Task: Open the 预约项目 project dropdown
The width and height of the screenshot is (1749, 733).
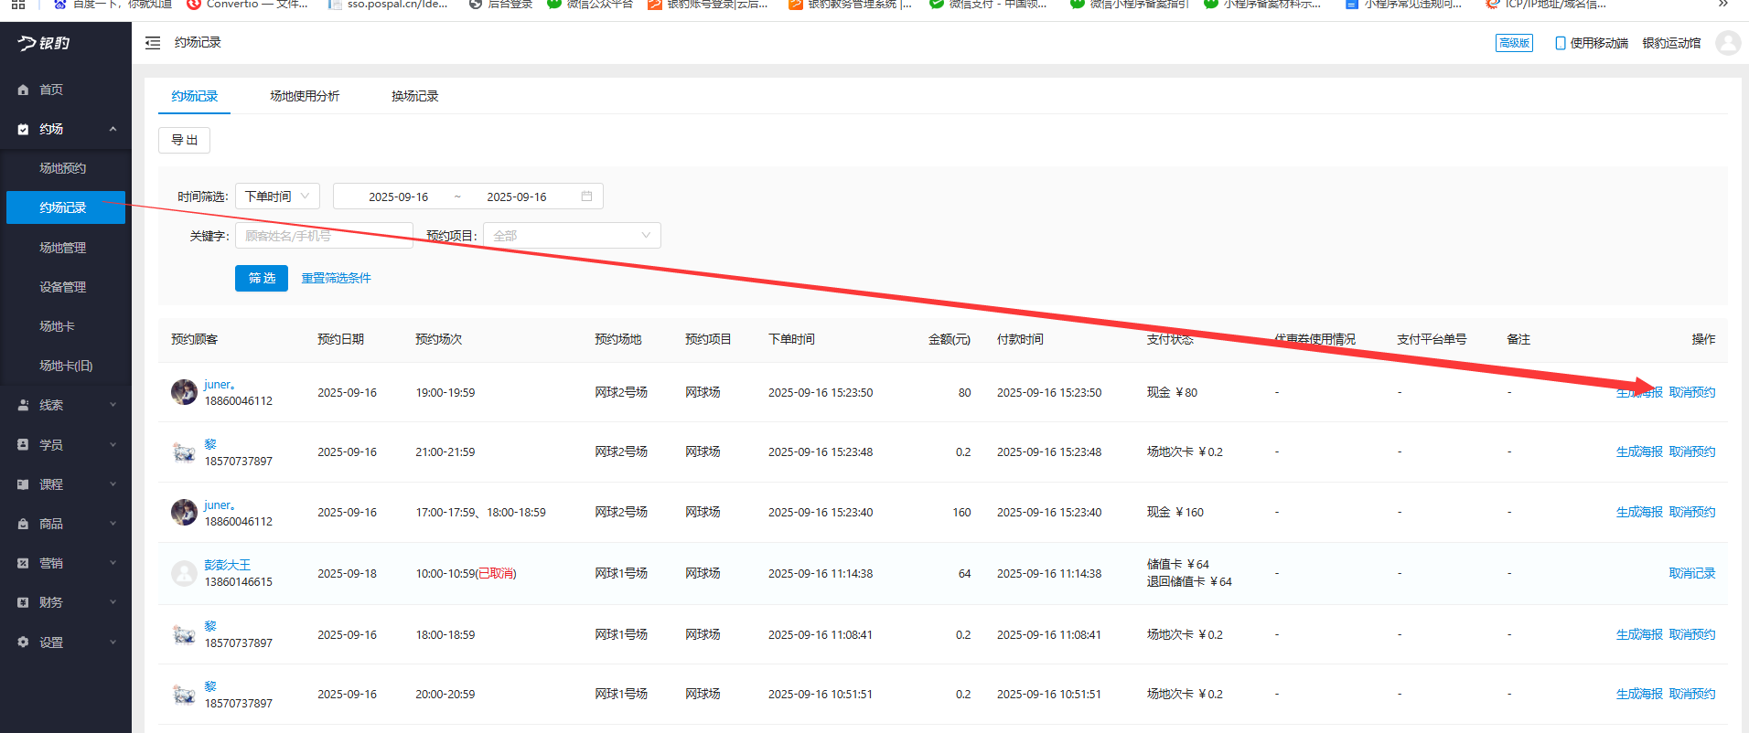Action: [571, 236]
